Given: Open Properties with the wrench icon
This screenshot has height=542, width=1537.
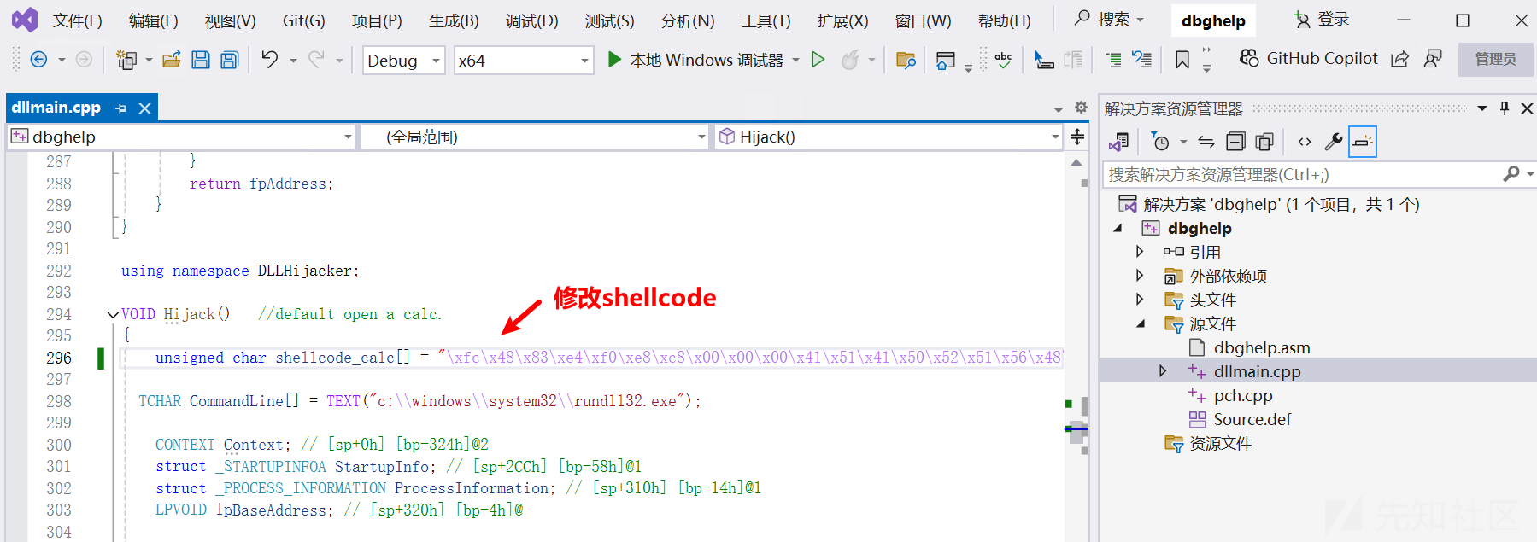Looking at the screenshot, I should click(1334, 142).
